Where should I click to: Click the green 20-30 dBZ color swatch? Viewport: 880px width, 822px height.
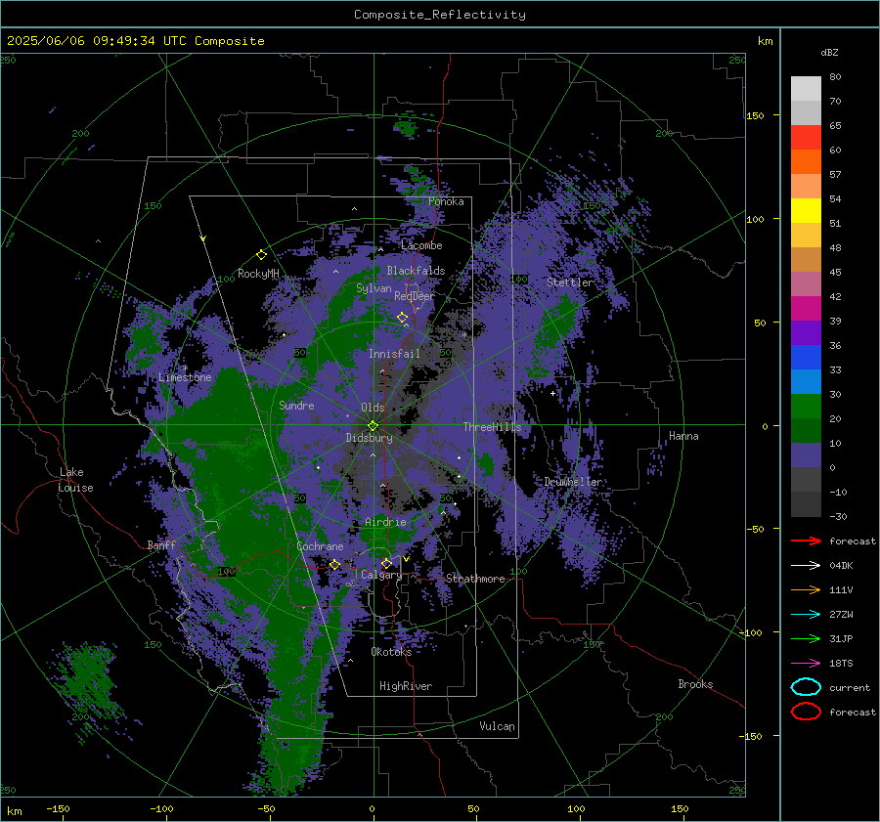point(806,406)
